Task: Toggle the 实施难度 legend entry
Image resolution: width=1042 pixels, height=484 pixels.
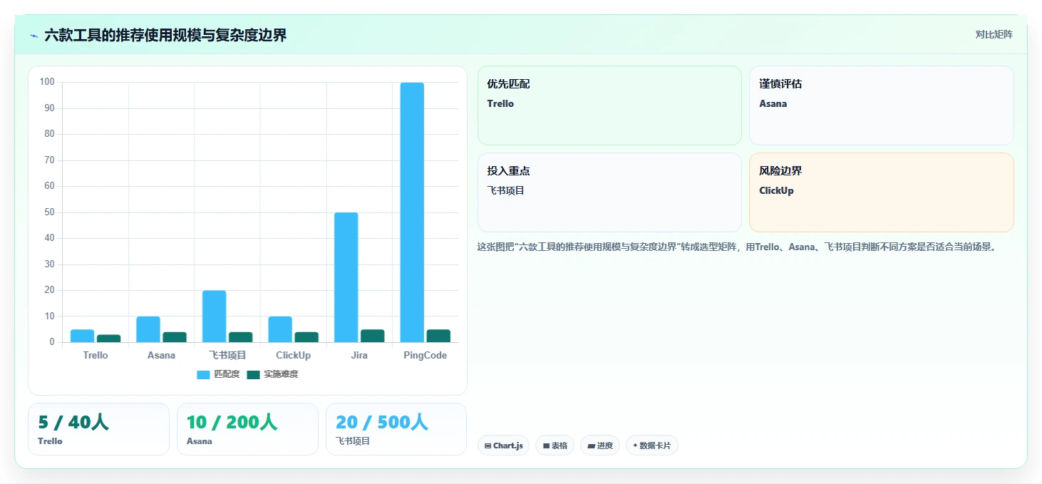Action: [x=272, y=374]
